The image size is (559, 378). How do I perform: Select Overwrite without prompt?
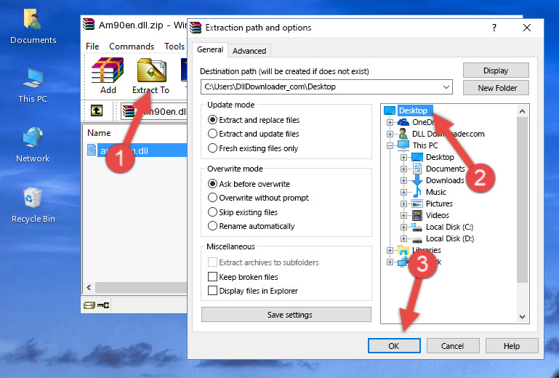tap(258, 198)
